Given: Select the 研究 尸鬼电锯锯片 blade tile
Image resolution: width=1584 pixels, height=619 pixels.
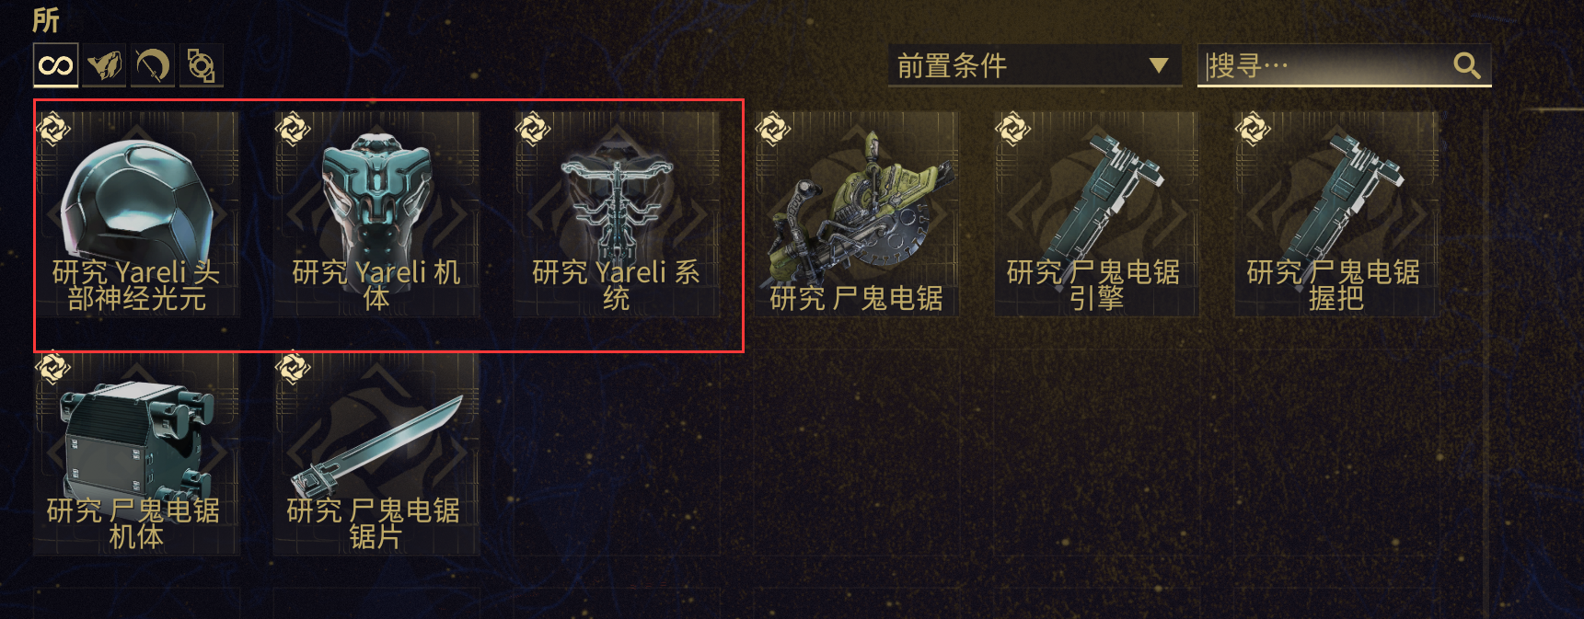Looking at the screenshot, I should click(376, 453).
